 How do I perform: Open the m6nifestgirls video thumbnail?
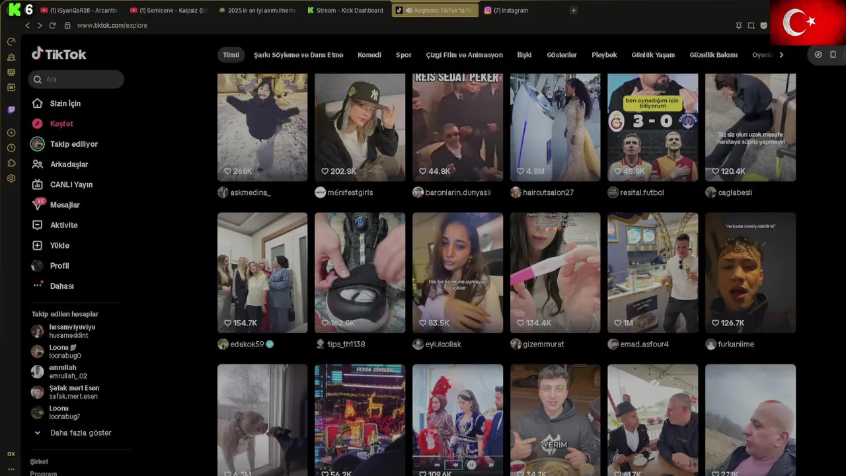(x=360, y=127)
